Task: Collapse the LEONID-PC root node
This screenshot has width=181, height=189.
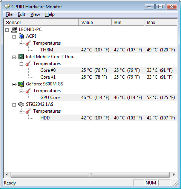Action: (x=7, y=30)
